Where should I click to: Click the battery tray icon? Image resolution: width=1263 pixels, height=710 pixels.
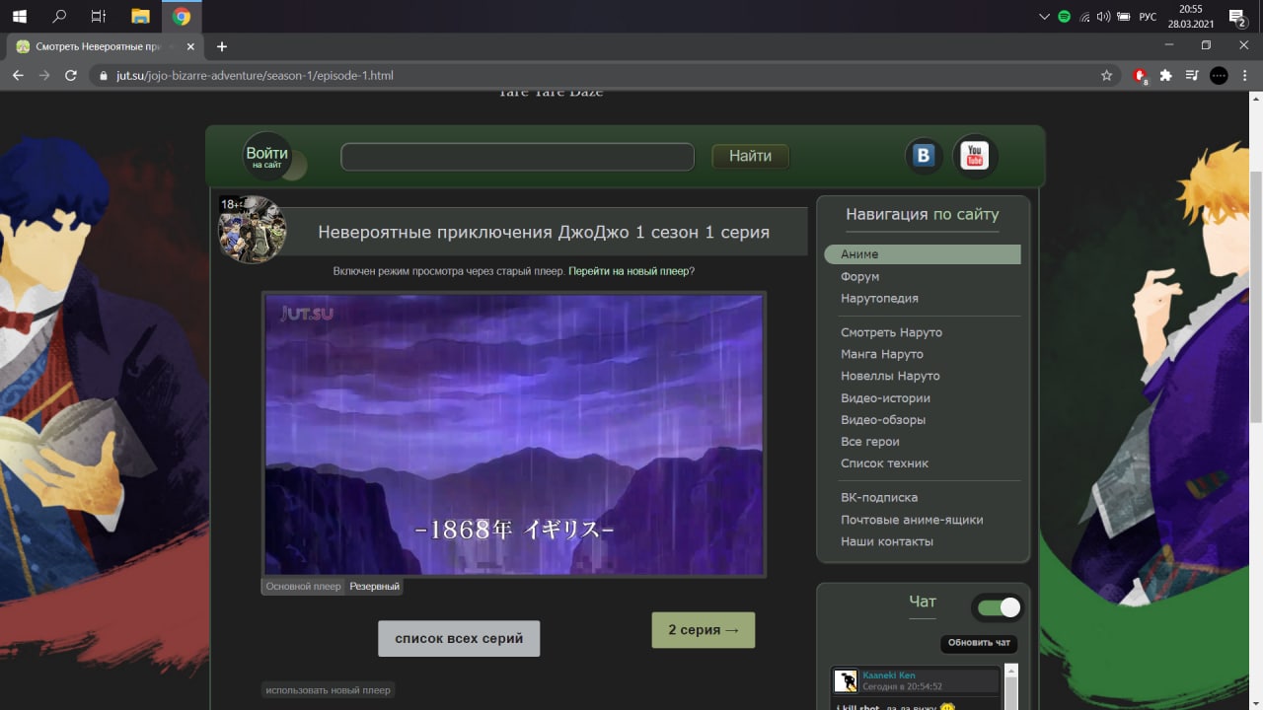[x=1125, y=17]
